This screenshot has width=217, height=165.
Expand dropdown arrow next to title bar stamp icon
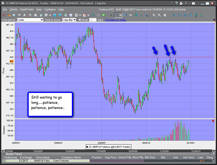pyautogui.click(x=189, y=3)
